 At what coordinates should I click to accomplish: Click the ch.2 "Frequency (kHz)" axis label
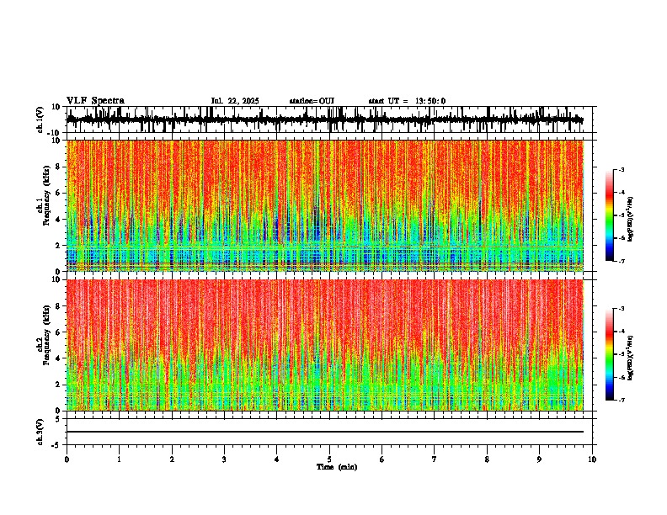pyautogui.click(x=47, y=335)
